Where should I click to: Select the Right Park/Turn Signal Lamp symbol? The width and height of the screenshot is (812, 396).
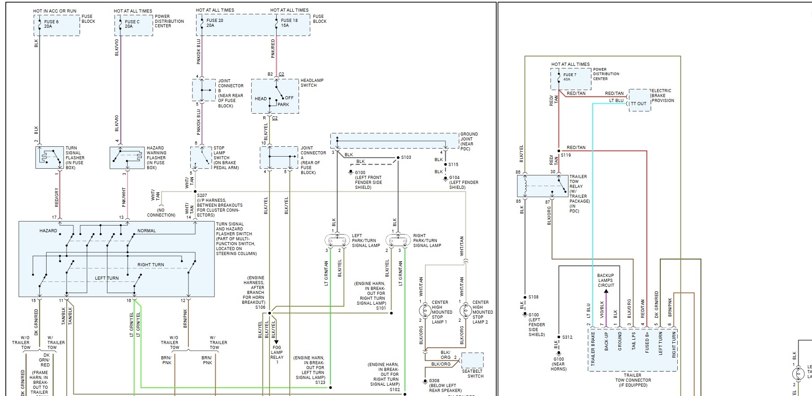pyautogui.click(x=398, y=241)
